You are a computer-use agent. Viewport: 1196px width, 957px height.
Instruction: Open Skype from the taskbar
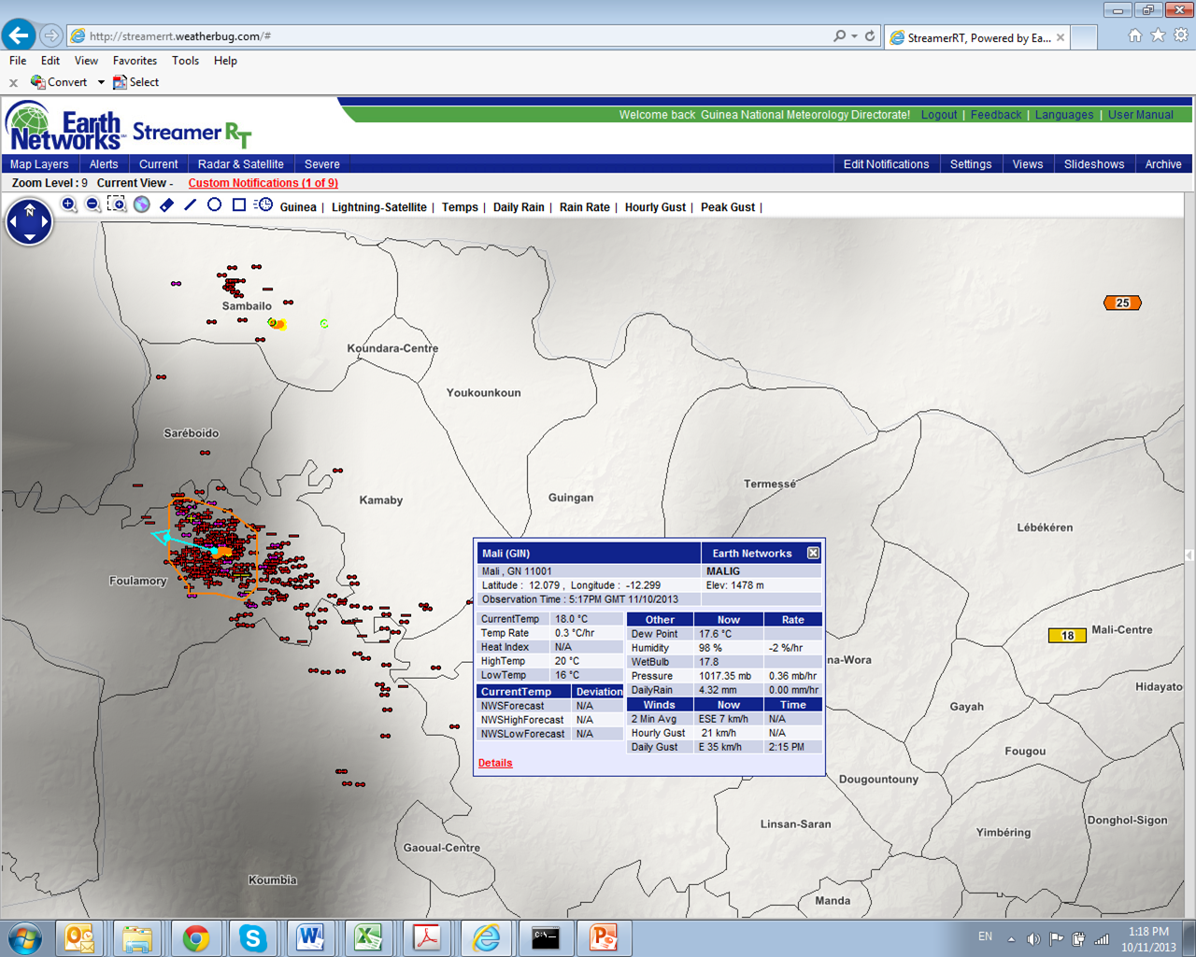click(253, 938)
